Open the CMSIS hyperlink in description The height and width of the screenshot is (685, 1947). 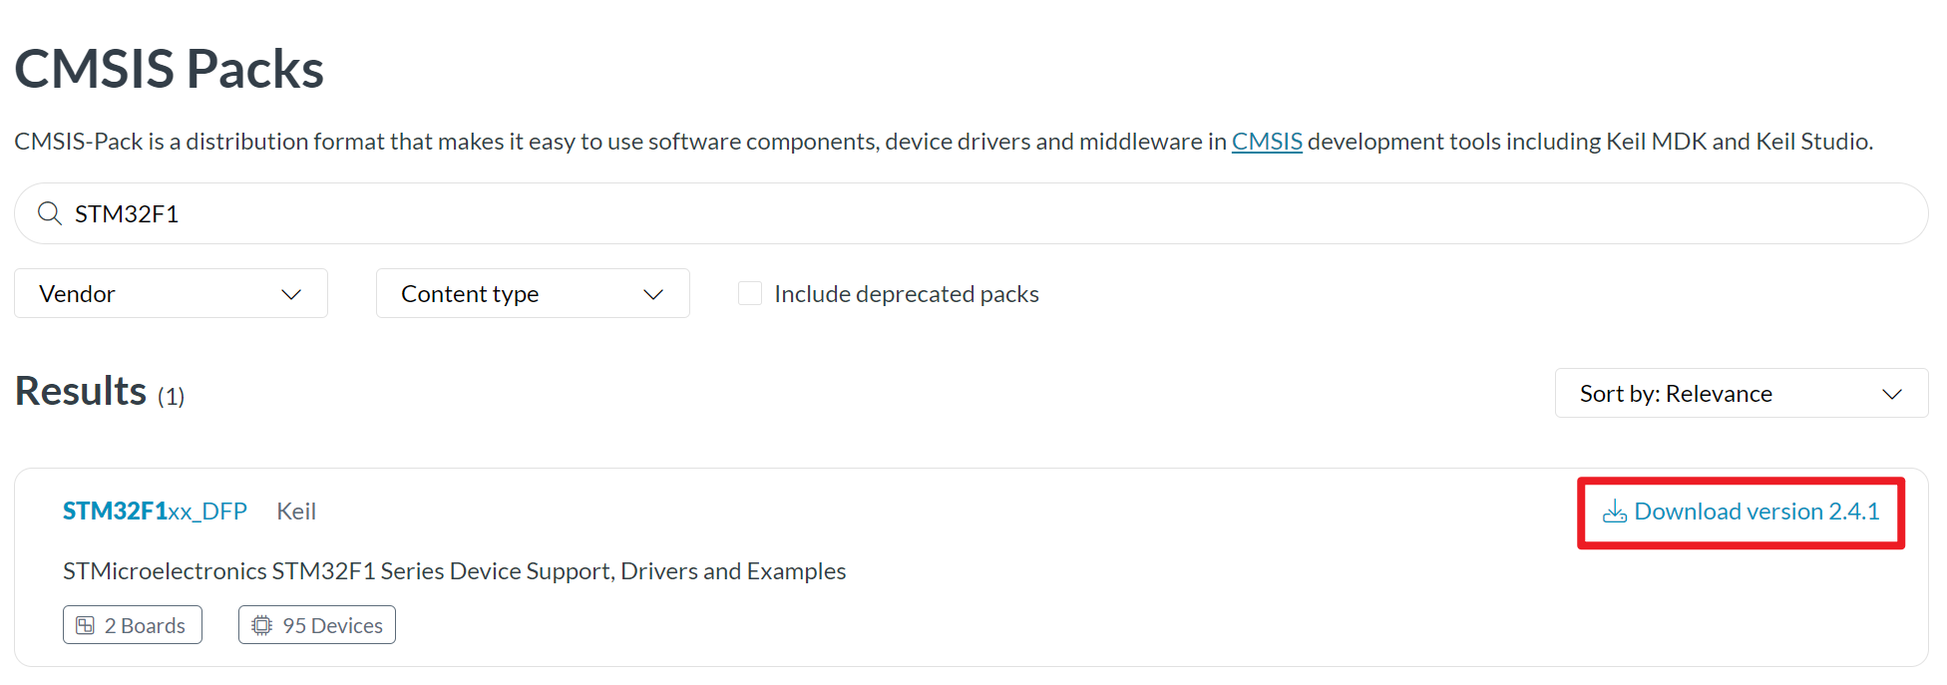pyautogui.click(x=1267, y=142)
